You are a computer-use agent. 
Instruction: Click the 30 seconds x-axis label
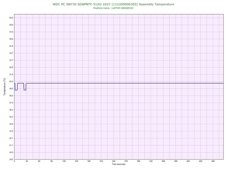[27, 161]
